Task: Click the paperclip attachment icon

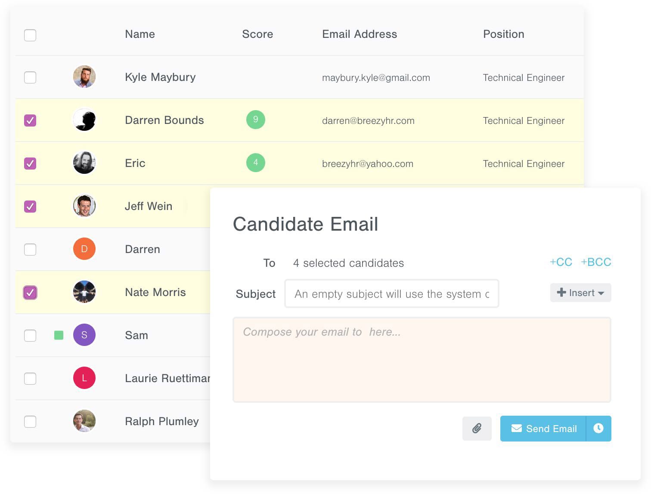Action: click(x=477, y=428)
